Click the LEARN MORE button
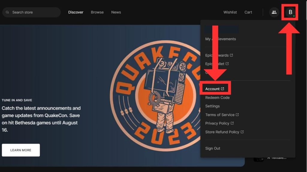The image size is (307, 172). pos(21,150)
